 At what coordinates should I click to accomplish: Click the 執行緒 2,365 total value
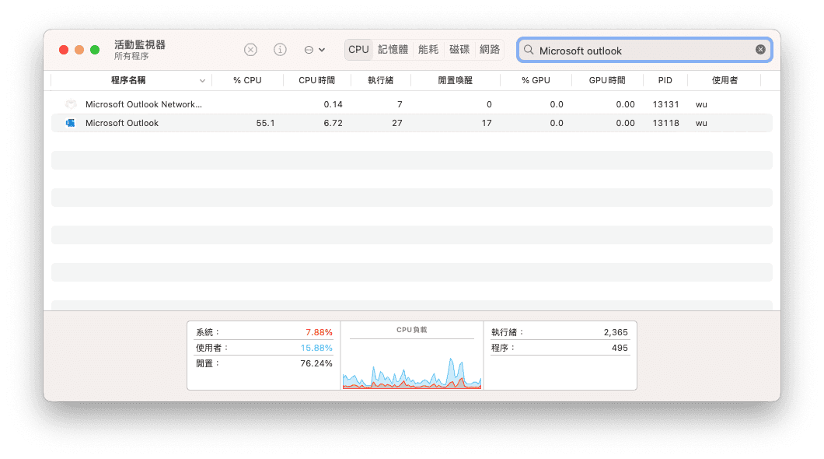tap(616, 332)
